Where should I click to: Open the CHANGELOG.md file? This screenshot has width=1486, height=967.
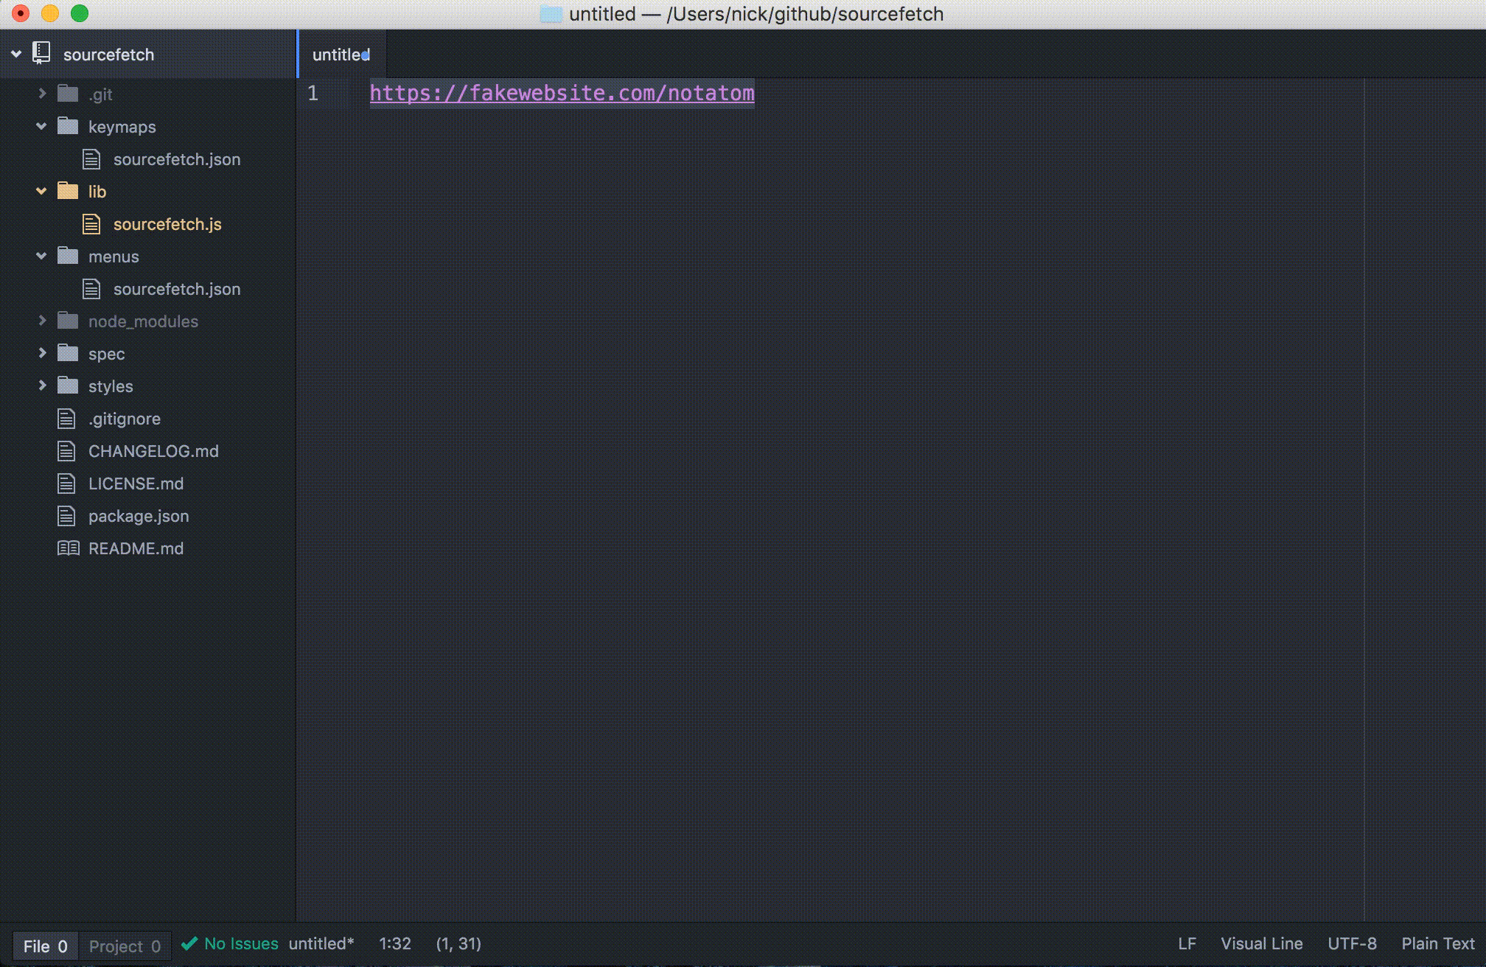[152, 450]
